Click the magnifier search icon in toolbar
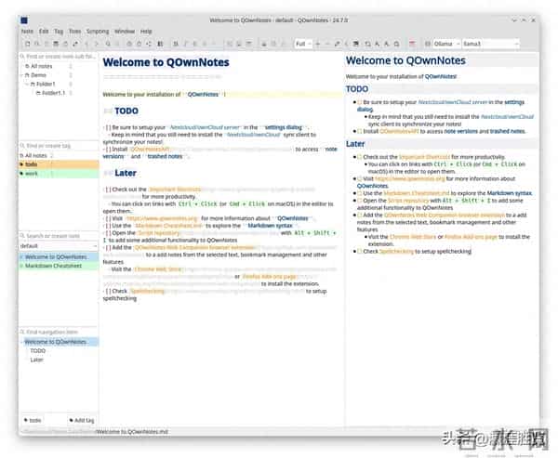 (107, 44)
